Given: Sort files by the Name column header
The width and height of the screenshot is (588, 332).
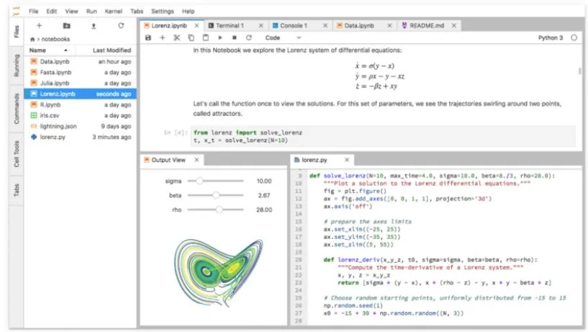Looking at the screenshot, I should pyautogui.click(x=38, y=50).
